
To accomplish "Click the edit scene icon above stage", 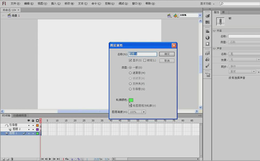I will (170, 15).
